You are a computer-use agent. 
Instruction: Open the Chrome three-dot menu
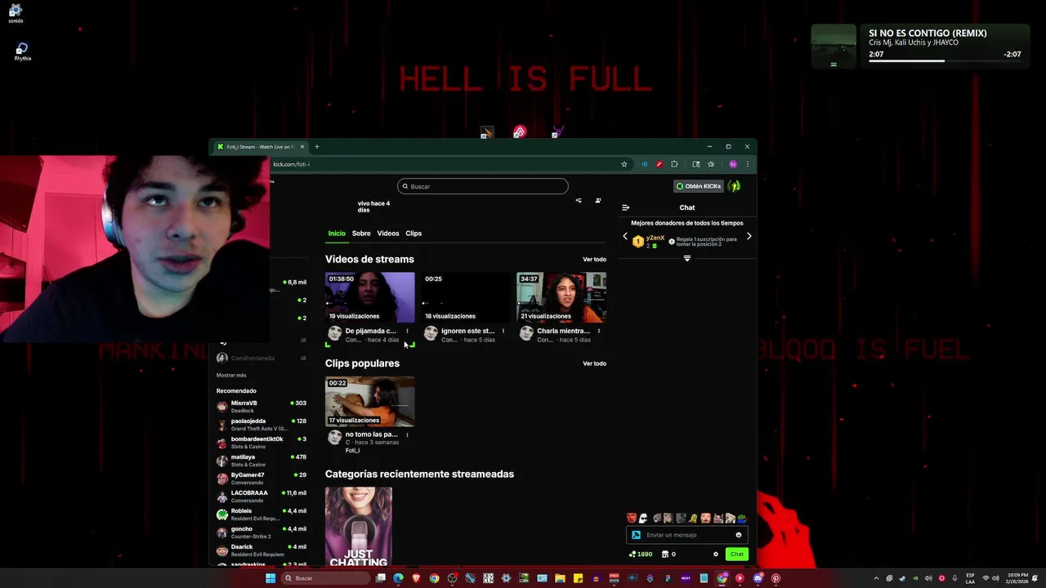(747, 164)
